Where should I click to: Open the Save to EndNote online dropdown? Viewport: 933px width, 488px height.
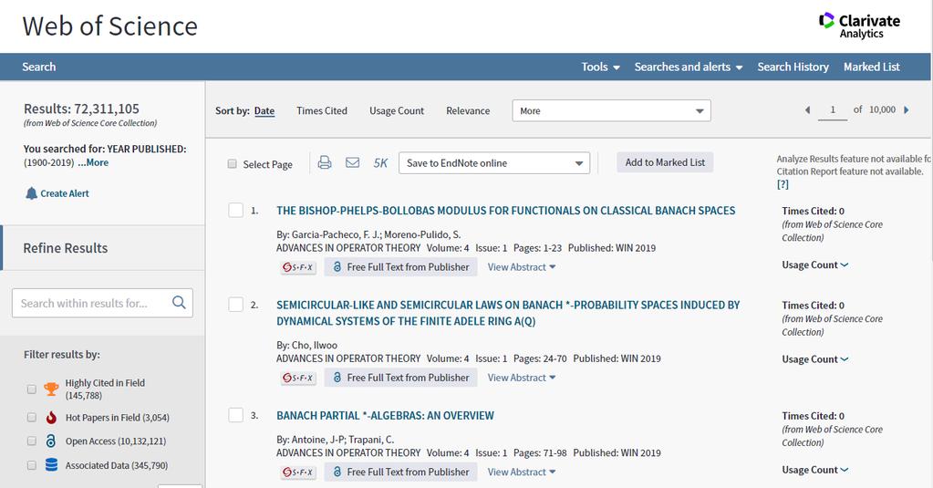pyautogui.click(x=494, y=163)
